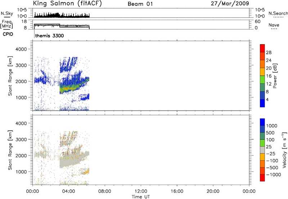Click the "N.Sky" legend label
Image resolution: width=288 pixels, height=199 pixels.
coord(7,13)
